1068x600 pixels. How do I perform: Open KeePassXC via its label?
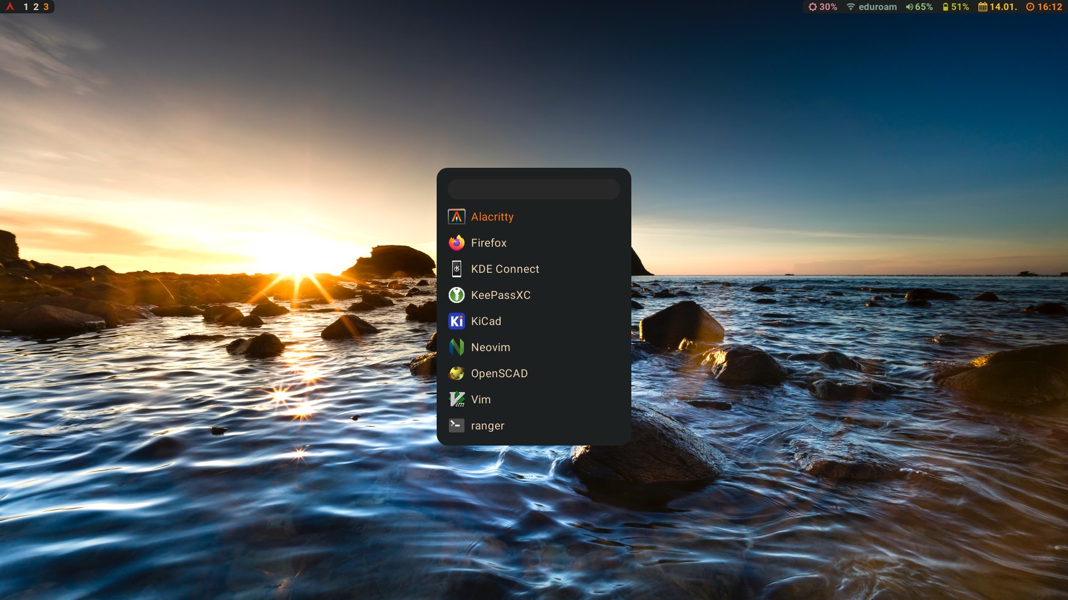[501, 295]
